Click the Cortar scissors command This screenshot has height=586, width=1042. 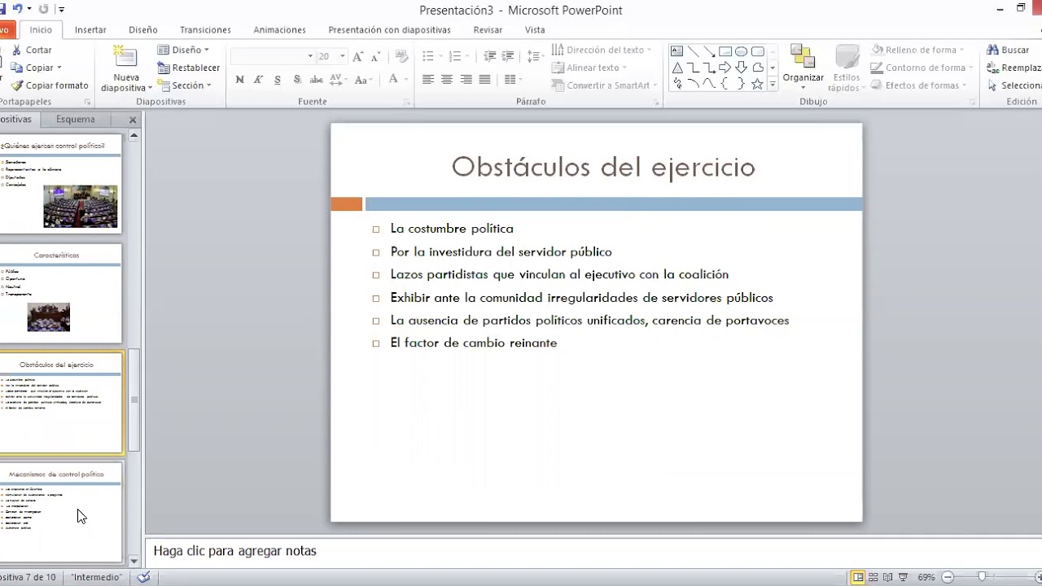coord(32,50)
